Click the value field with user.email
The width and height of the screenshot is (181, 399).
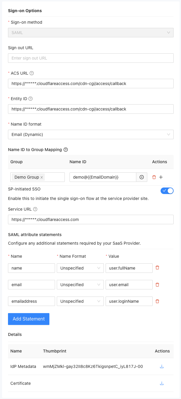click(x=129, y=285)
